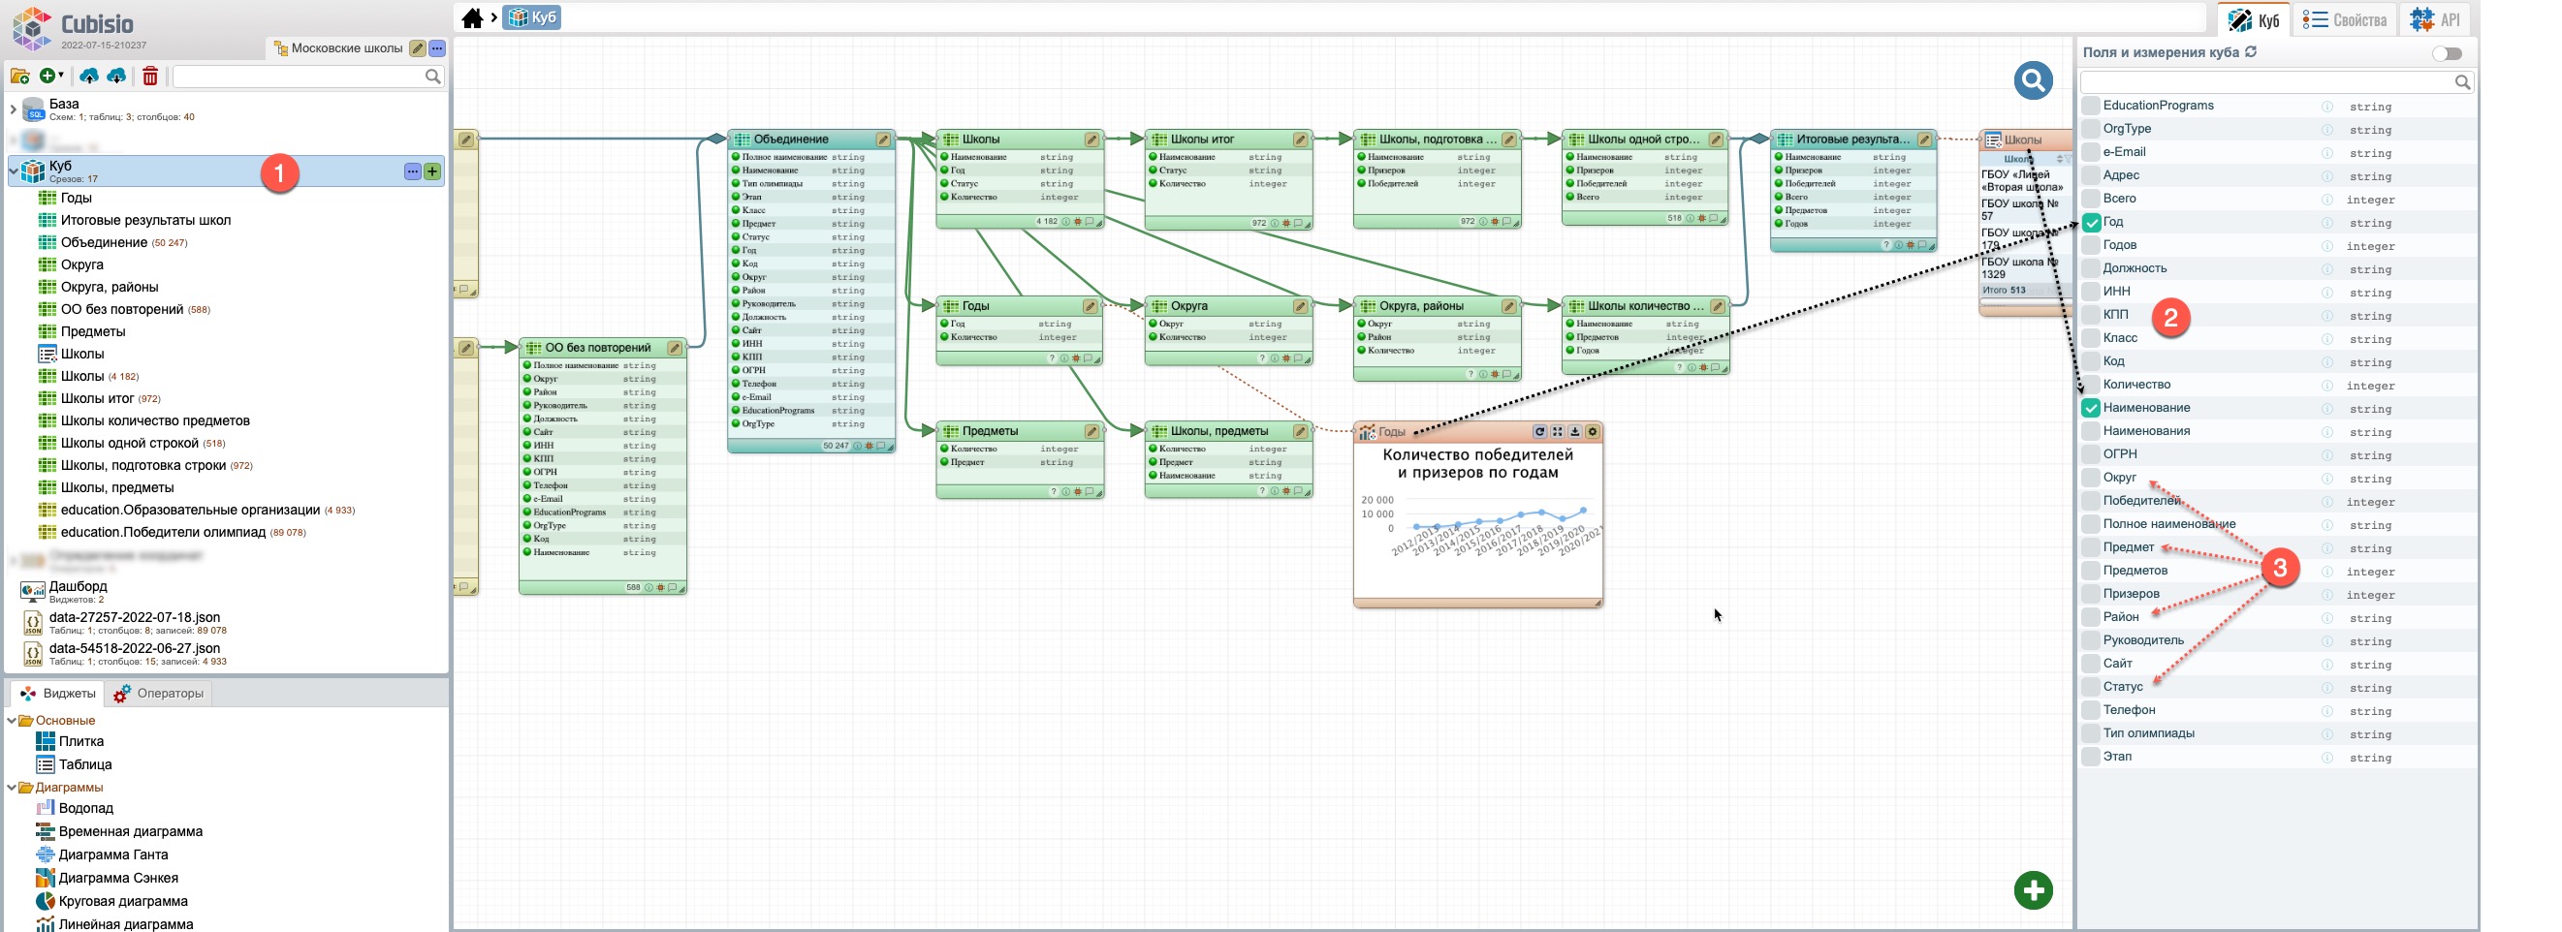Open the green plus add dropdown arrow

tap(61, 77)
